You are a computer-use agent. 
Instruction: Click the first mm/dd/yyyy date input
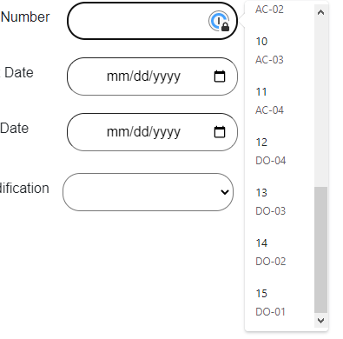(x=152, y=76)
